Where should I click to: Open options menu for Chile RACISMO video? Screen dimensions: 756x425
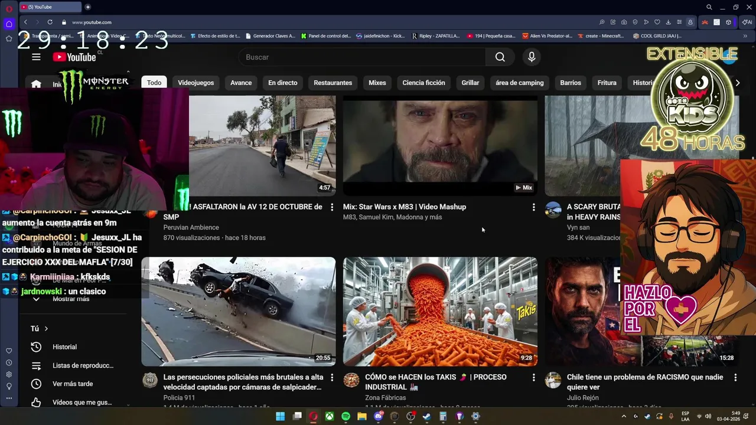point(735,377)
